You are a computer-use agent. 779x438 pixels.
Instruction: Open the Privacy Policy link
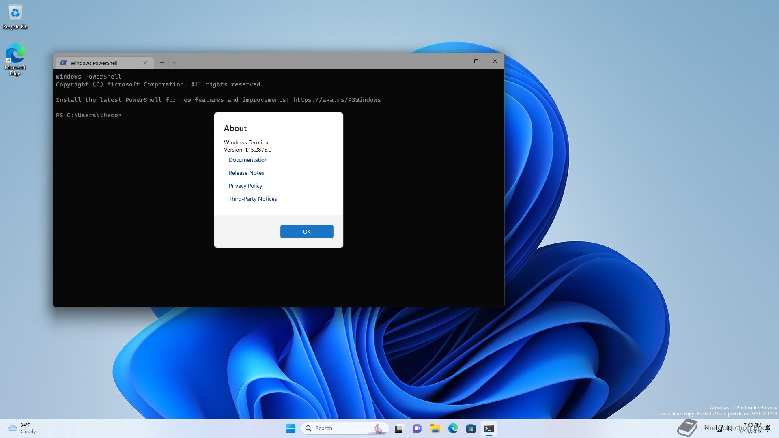pyautogui.click(x=245, y=186)
